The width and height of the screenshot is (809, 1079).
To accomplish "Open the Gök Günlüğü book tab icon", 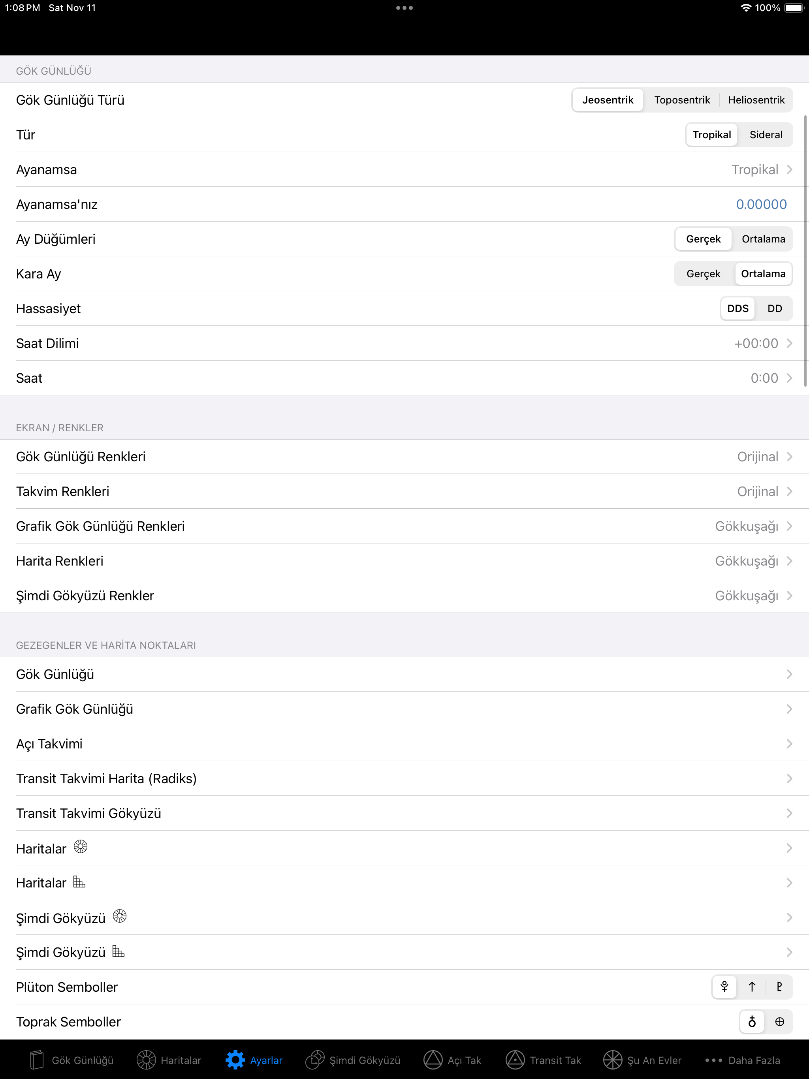I will point(37,1060).
